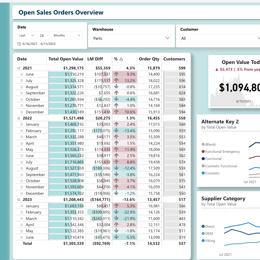This screenshot has width=260, height=260.
Task: Click the up arrow for April 2023 2.8%
Action: click(116, 224)
